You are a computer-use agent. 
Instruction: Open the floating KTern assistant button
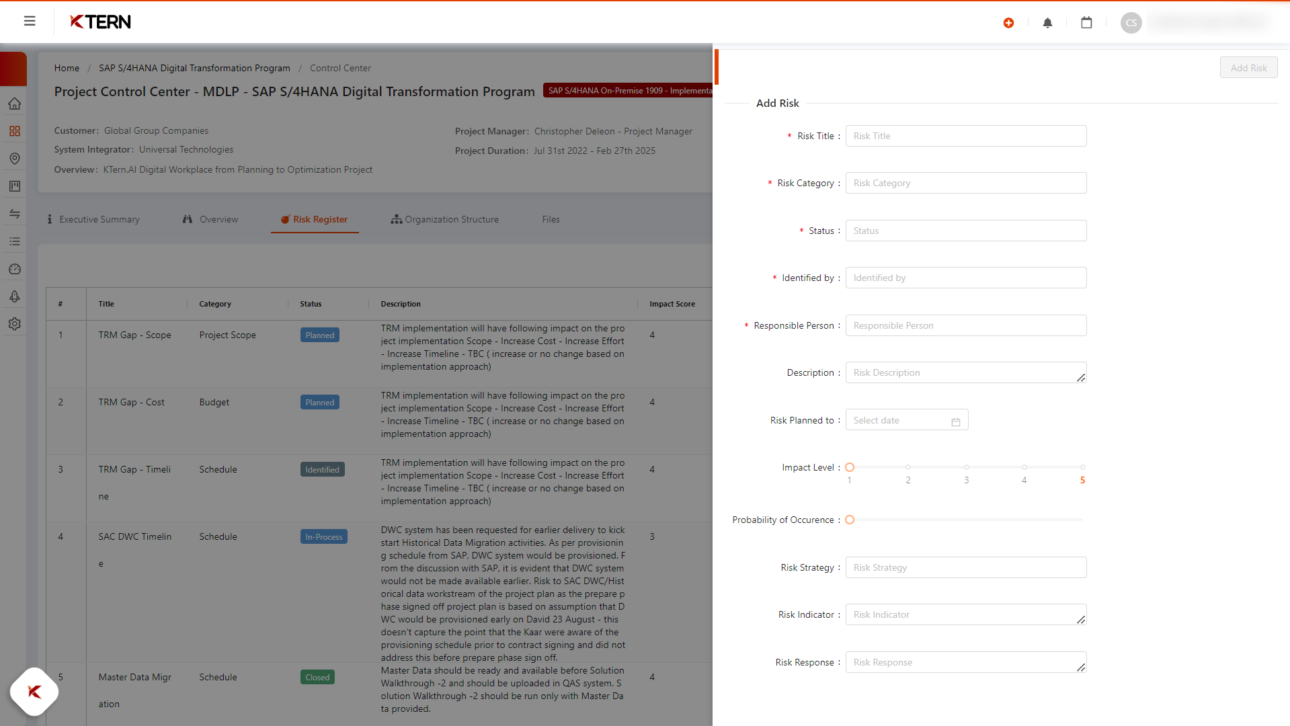tap(34, 692)
